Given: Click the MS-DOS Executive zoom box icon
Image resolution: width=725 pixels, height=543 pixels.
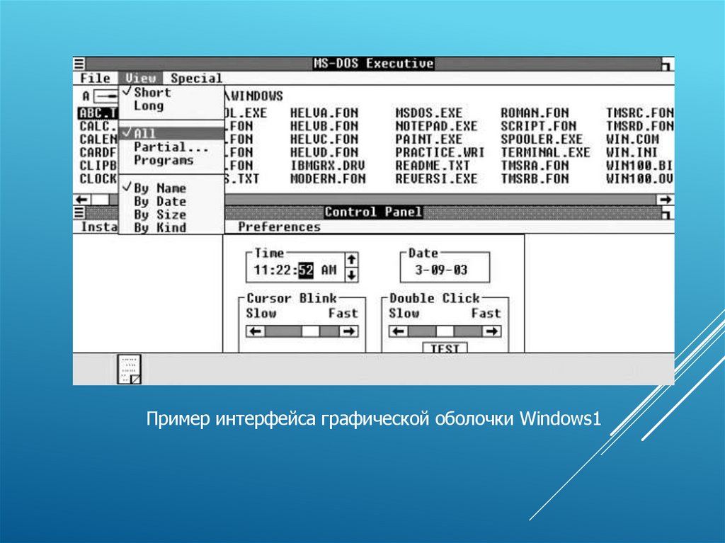Looking at the screenshot, I should (666, 64).
